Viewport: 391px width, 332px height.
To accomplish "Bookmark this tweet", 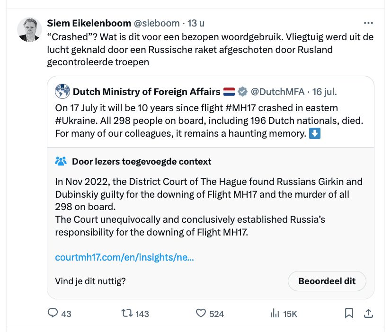I will [x=349, y=313].
